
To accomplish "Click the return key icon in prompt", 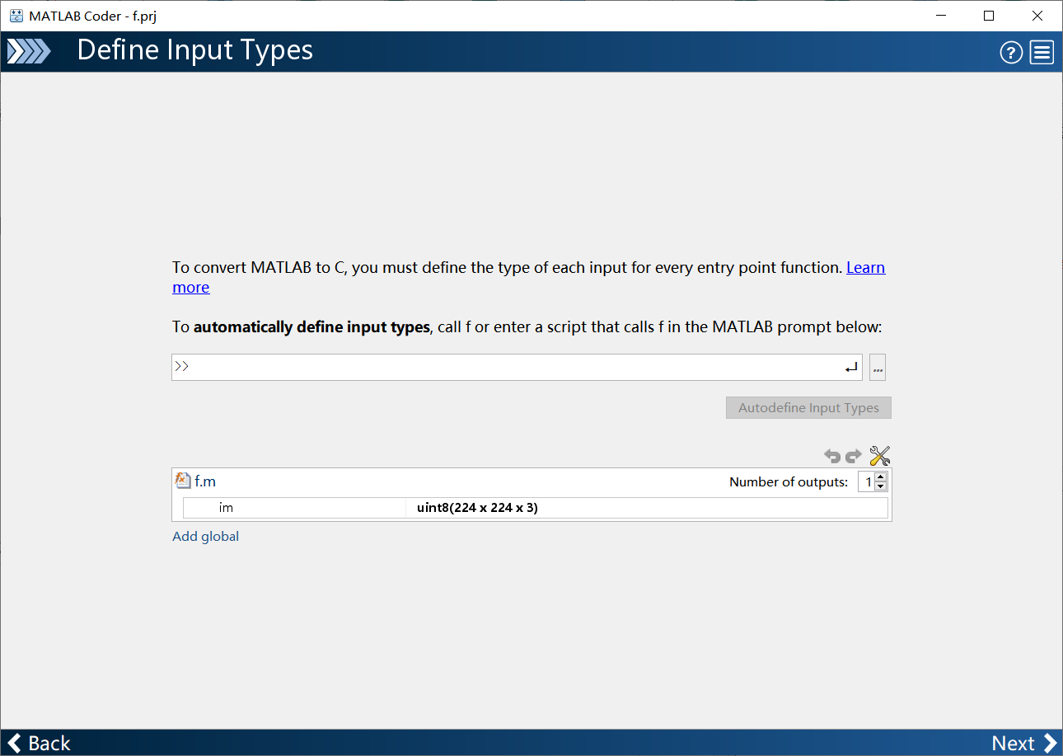I will [852, 369].
